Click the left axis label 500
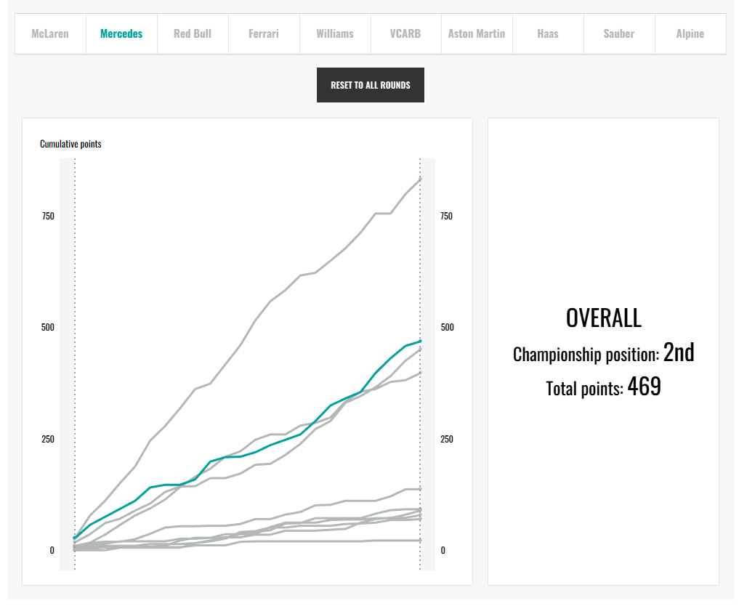 click(x=48, y=328)
